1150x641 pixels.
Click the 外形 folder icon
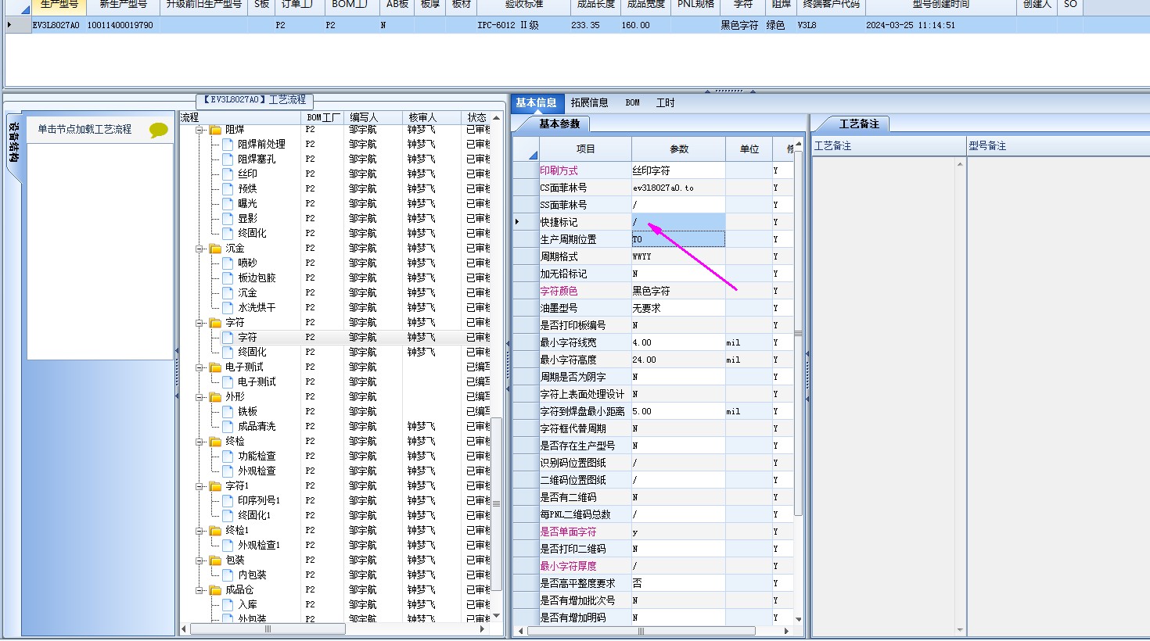pyautogui.click(x=216, y=397)
